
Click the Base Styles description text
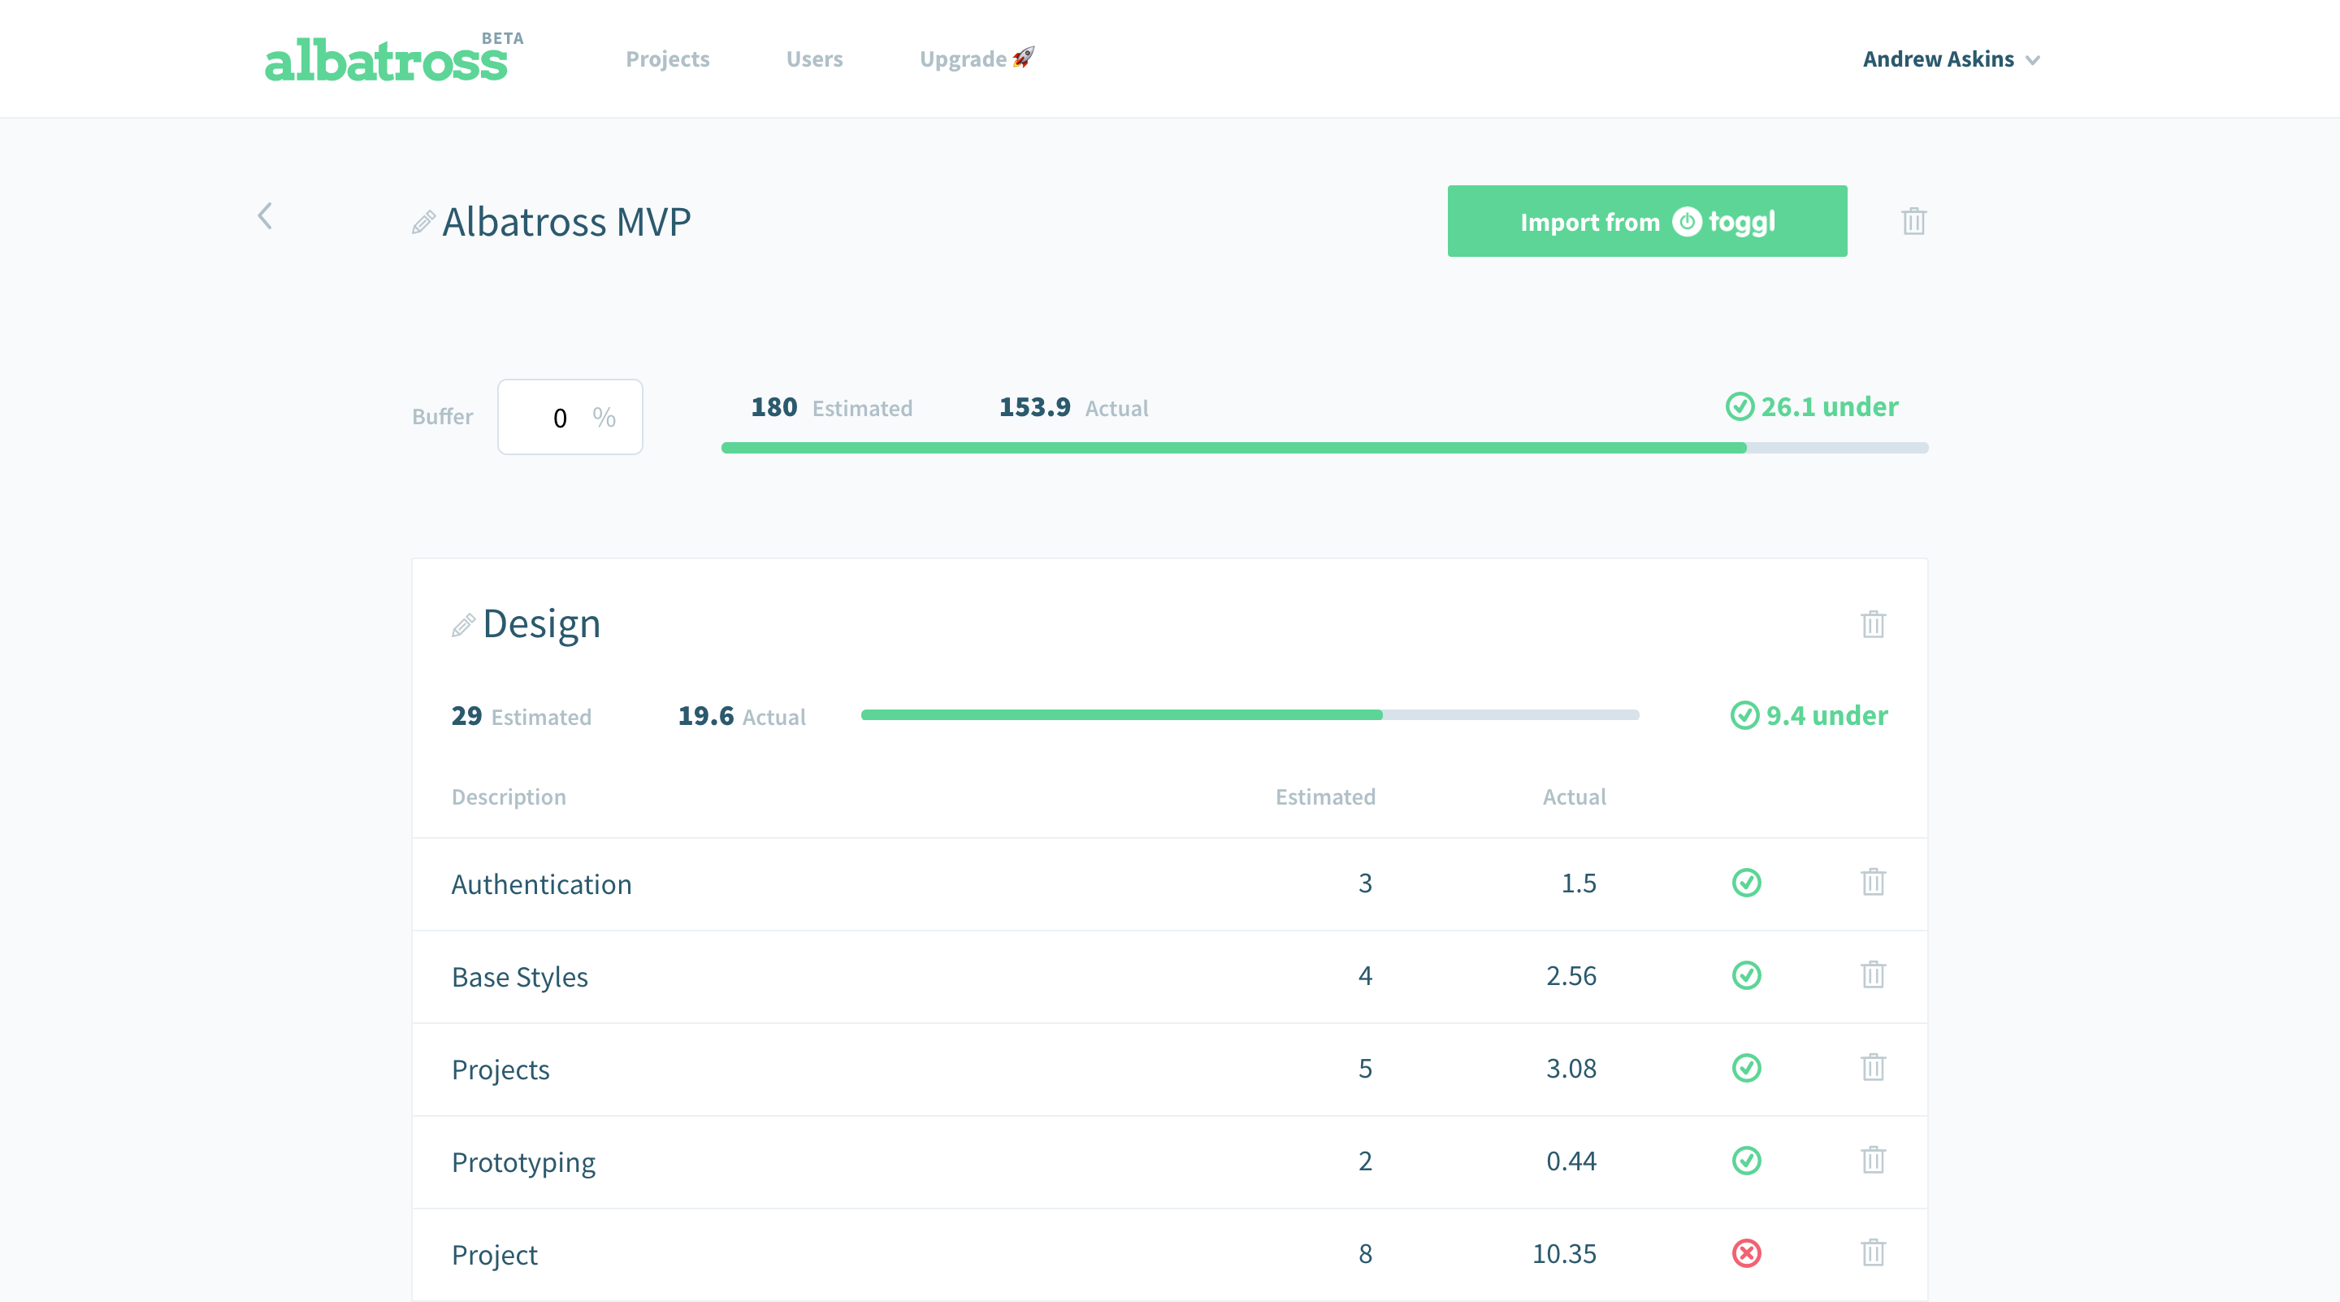(520, 977)
